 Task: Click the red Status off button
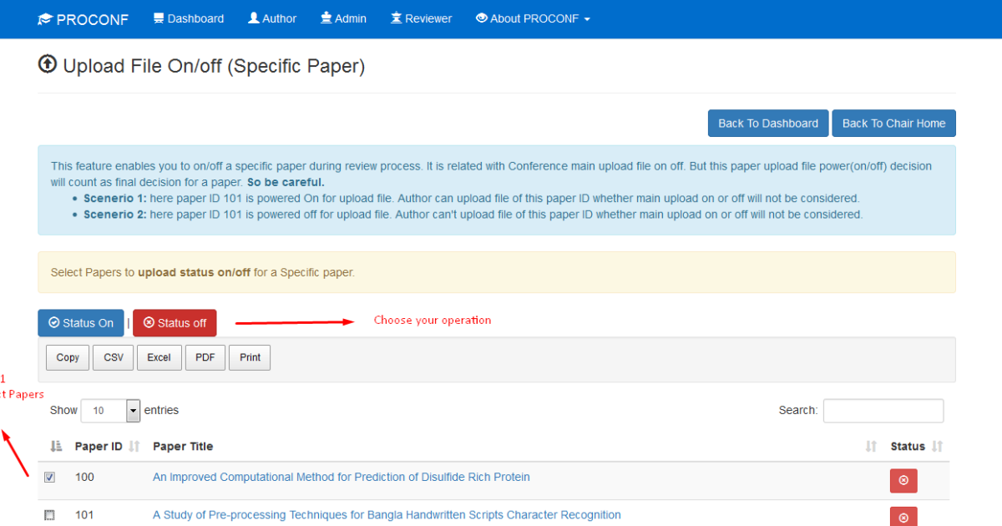tap(175, 323)
